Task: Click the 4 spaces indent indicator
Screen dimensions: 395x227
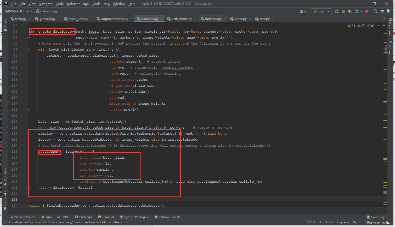Action: point(343,222)
